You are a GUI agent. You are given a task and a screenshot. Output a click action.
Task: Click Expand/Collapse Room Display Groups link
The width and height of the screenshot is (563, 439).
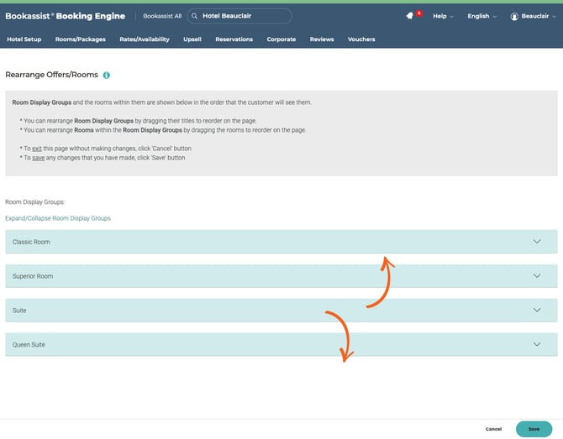[x=58, y=218]
